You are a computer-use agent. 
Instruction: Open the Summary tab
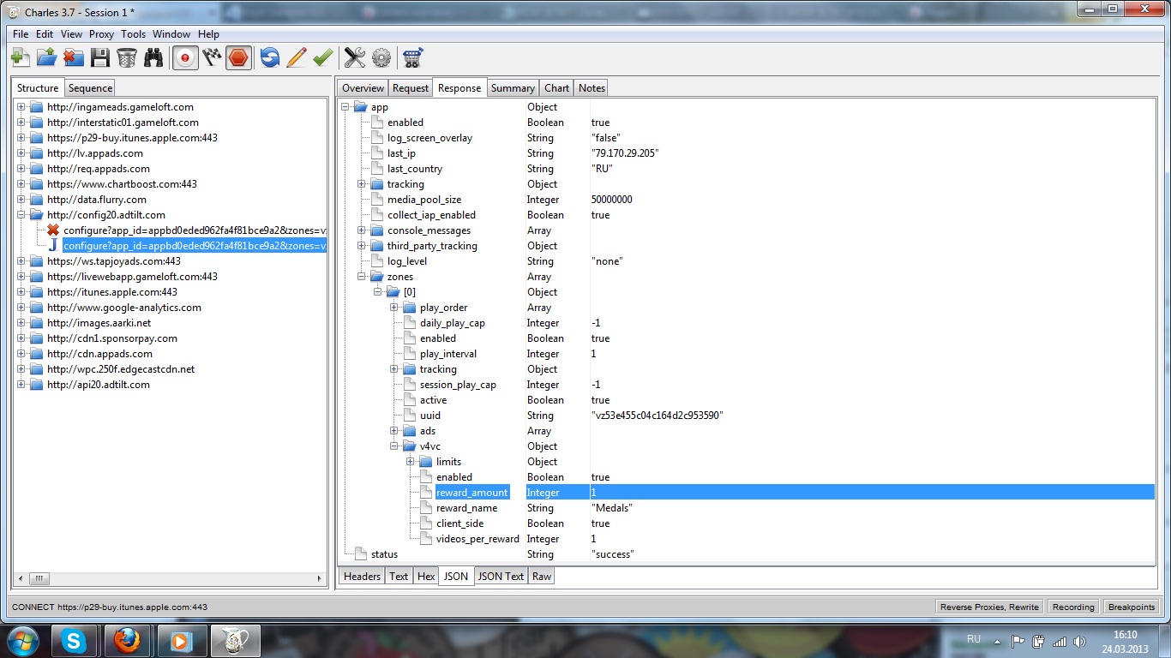pyautogui.click(x=513, y=87)
